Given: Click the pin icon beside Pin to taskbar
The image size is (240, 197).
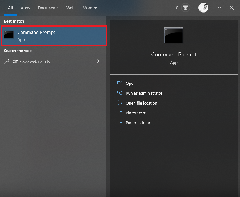Looking at the screenshot, I should click(x=120, y=122).
